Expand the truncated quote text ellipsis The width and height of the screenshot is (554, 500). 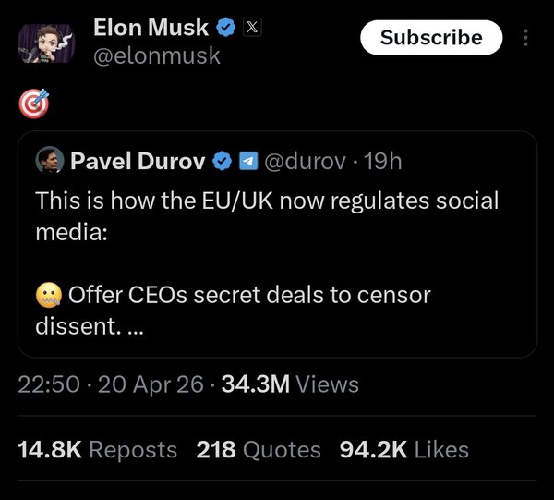point(135,327)
